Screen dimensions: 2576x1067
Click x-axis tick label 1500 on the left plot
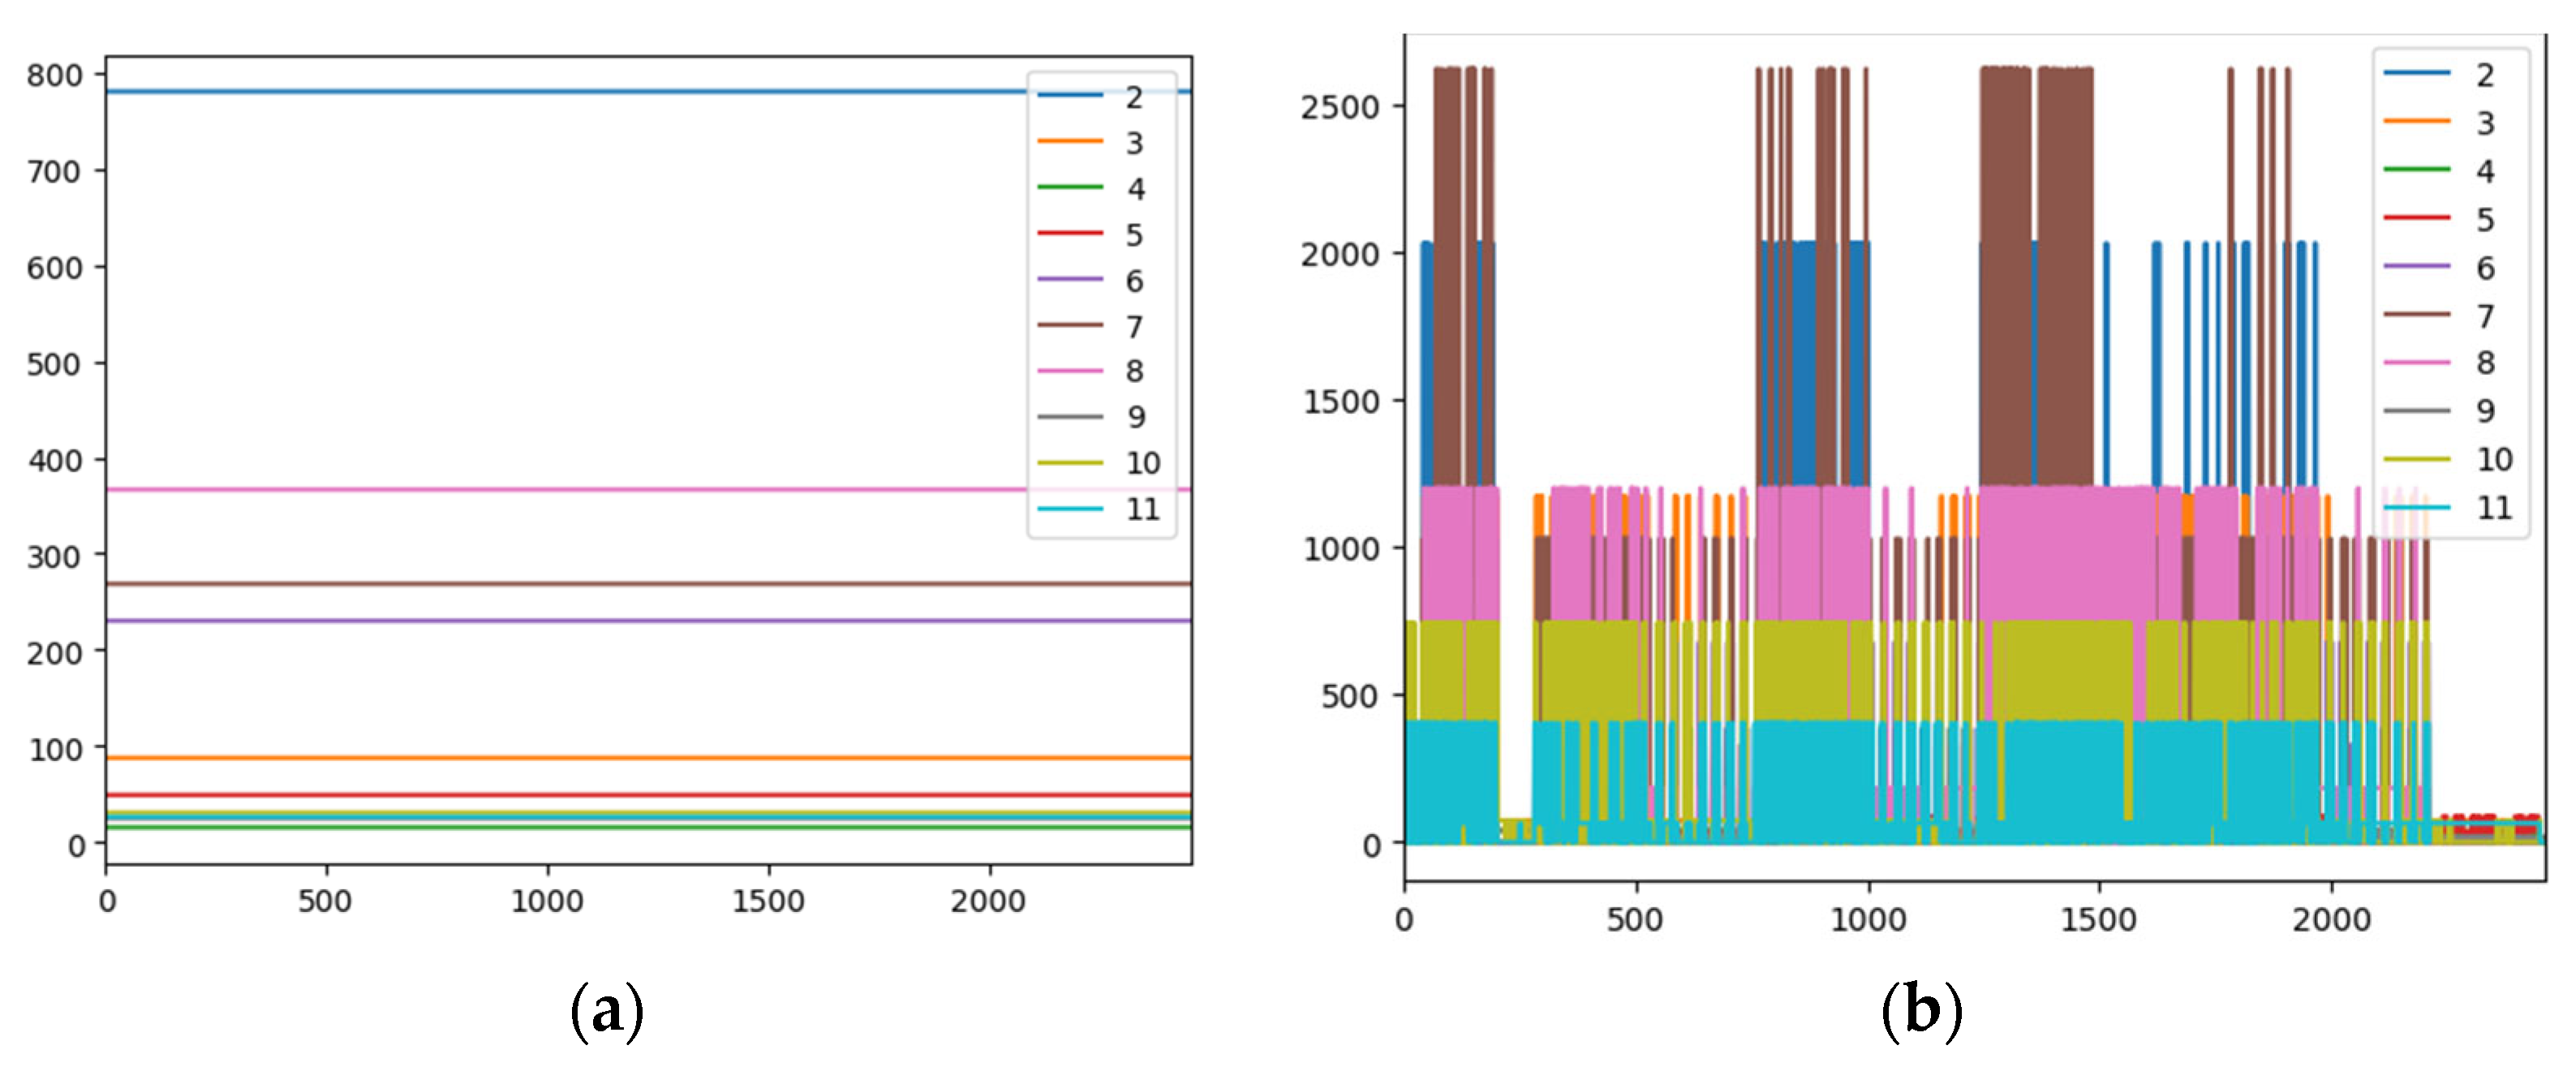[x=768, y=901]
